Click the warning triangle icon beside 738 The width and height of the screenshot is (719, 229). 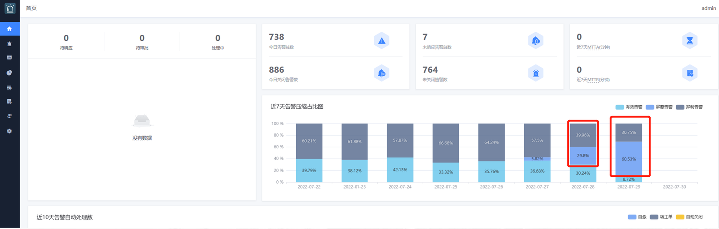382,41
